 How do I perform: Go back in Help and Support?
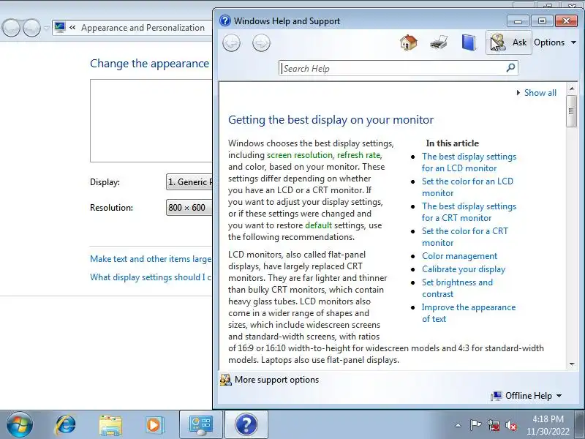[231, 42]
